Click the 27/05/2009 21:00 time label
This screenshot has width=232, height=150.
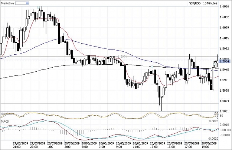(x=20, y=145)
